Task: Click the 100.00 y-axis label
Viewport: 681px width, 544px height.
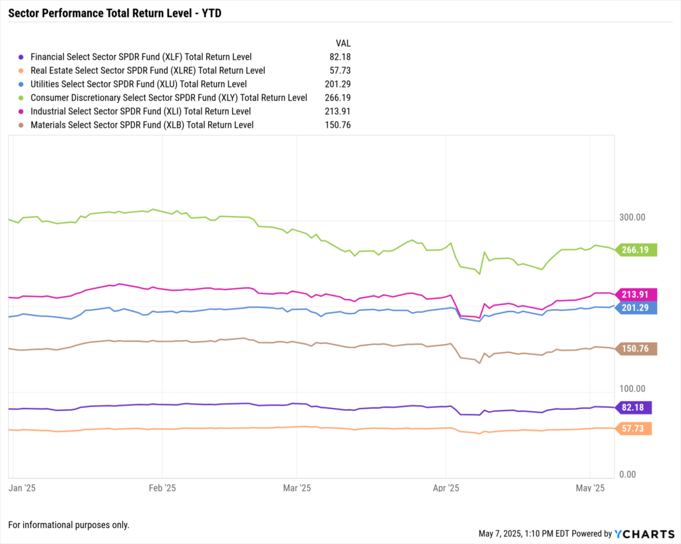Action: point(632,389)
